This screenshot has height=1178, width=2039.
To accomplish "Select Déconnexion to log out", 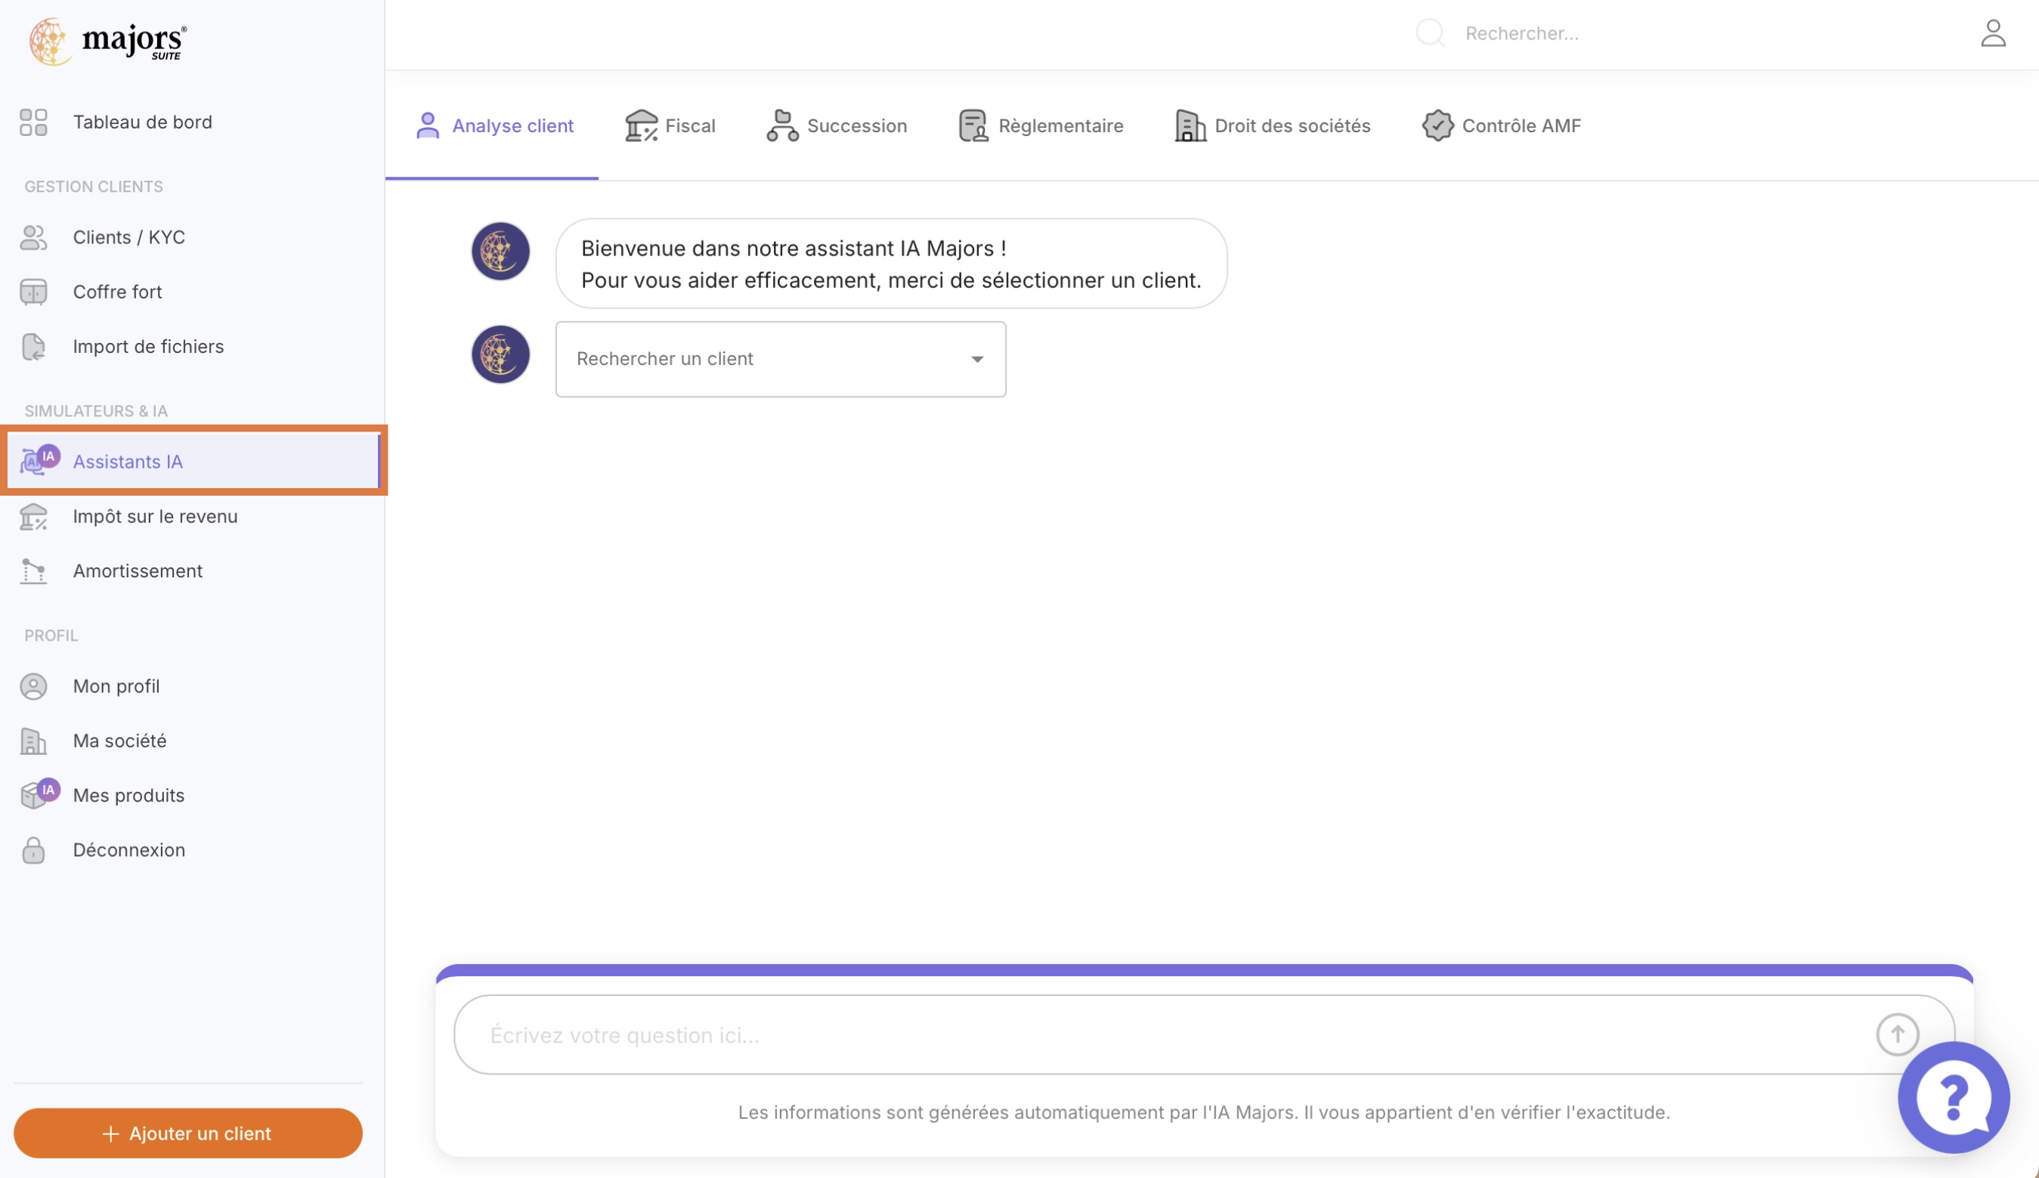I will click(128, 849).
